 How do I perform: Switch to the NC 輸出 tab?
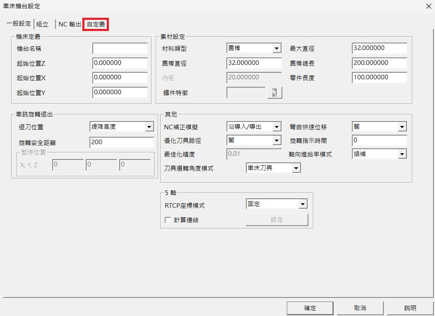(70, 24)
